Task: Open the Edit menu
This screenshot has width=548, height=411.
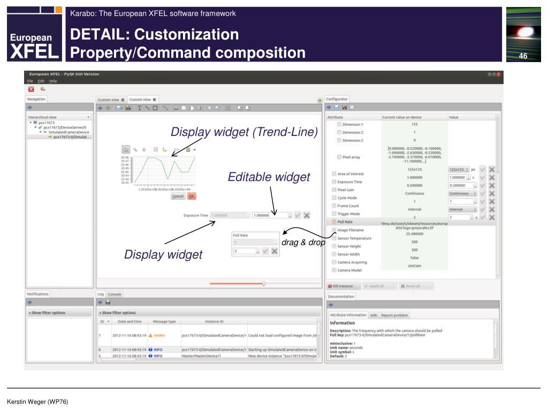Action: pyautogui.click(x=41, y=81)
